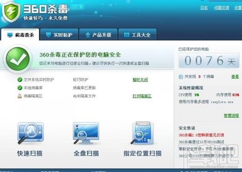Open news 360公司2011校园招聘火热进行中
Image resolution: width=242 pixels, height=172 pixels.
point(206,156)
